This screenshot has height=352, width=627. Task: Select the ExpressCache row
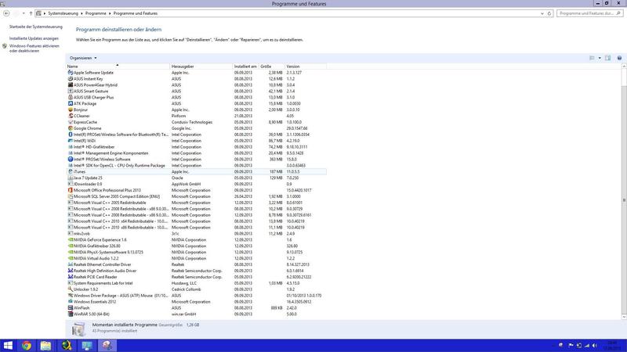click(197, 122)
